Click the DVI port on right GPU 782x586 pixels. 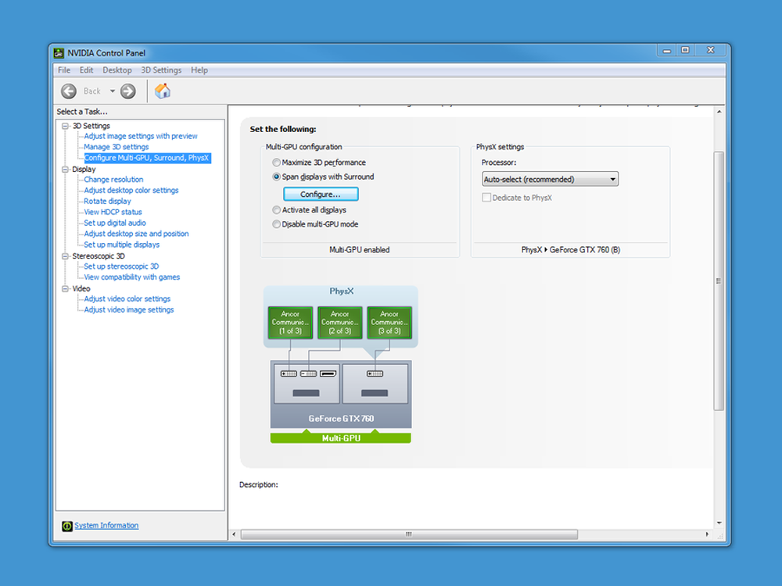point(375,373)
